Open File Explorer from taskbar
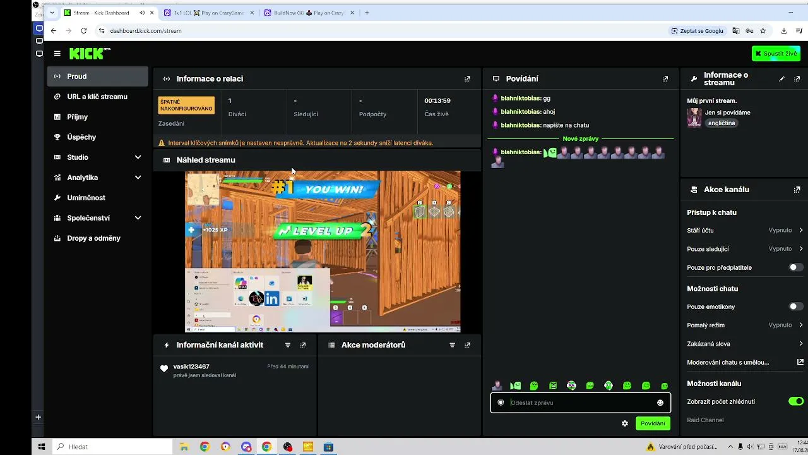Screen dimensions: 808x455 [184, 447]
